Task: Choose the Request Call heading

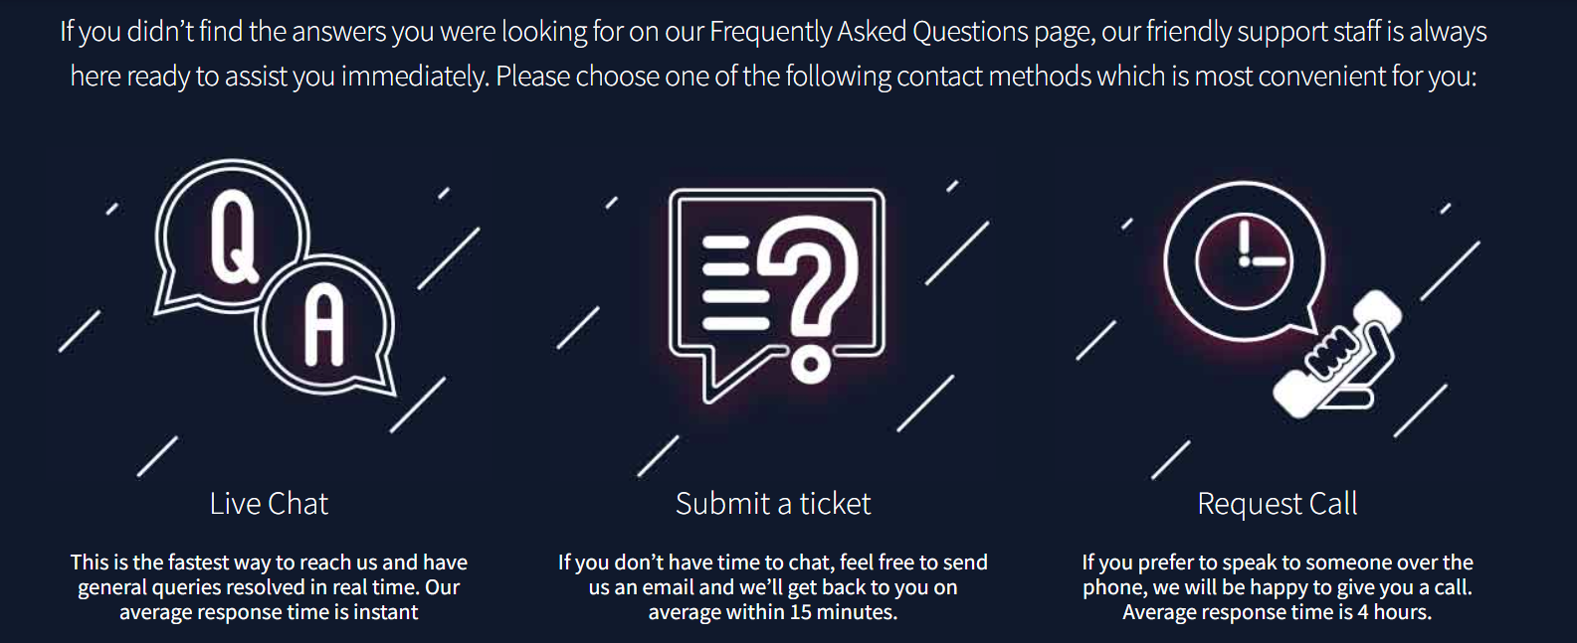Action: coord(1278,504)
